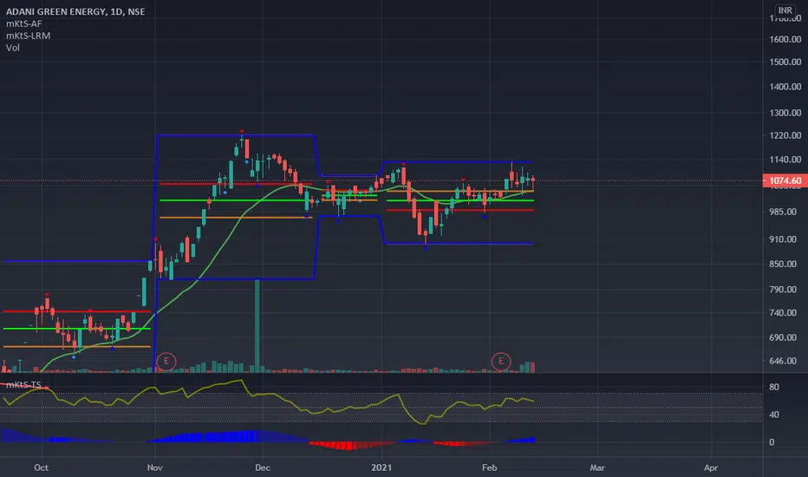The height and width of the screenshot is (477, 808).
Task: Click the earnings E marker near November
Action: [166, 362]
